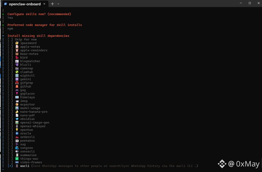Click the himalaya skill label
Image resolution: width=262 pixels, height=172 pixels.
[28, 97]
